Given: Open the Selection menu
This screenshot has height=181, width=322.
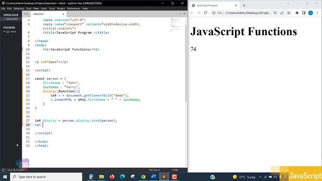Looking at the screenshot, I should click(x=19, y=9).
